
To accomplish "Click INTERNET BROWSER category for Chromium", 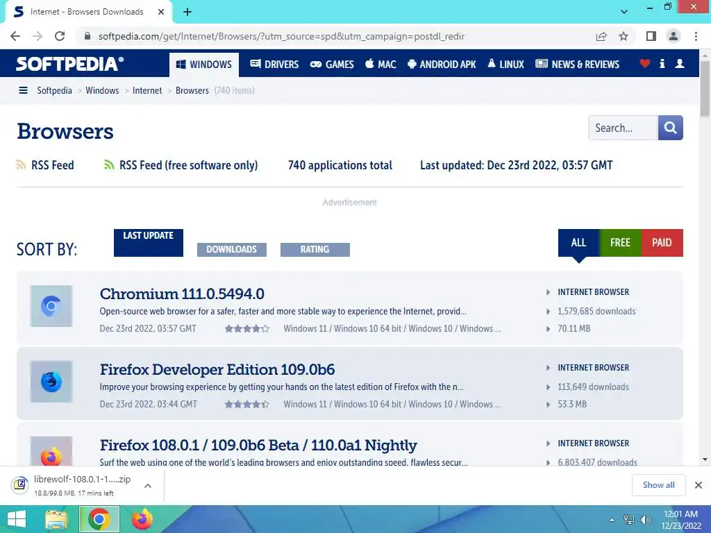I will pyautogui.click(x=593, y=292).
